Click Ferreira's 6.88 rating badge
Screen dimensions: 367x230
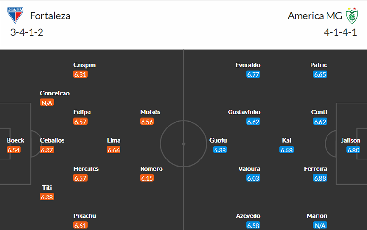point(320,178)
